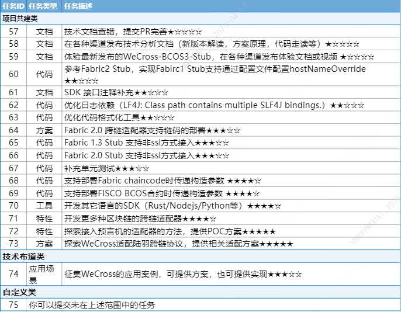Select the 自定义类 section row
This screenshot has height=312, width=401.
click(x=200, y=292)
